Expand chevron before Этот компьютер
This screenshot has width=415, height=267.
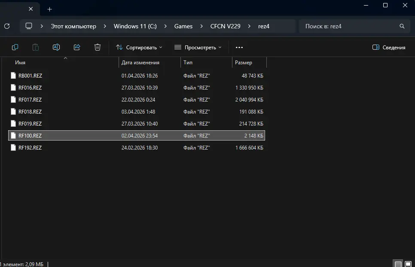(42, 26)
